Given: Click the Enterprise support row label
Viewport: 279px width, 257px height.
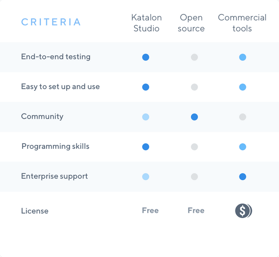Looking at the screenshot, I should [54, 176].
